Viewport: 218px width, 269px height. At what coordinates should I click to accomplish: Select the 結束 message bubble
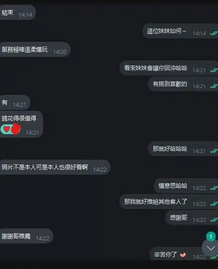click(x=18, y=12)
